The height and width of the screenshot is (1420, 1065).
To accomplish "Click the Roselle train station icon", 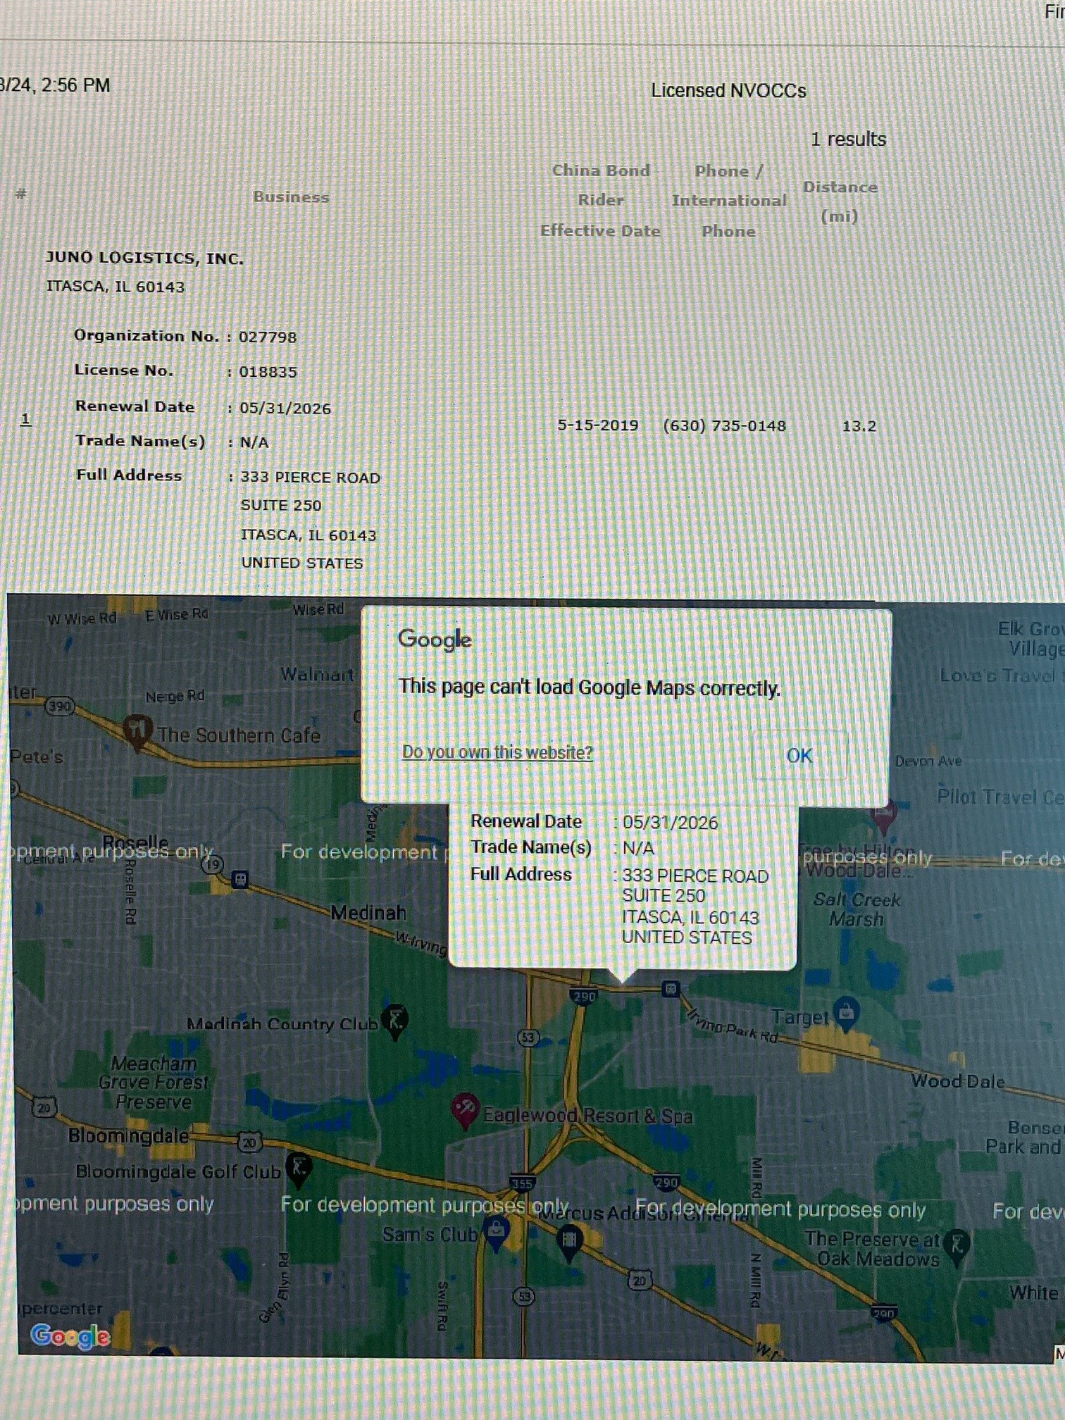I will (x=239, y=880).
